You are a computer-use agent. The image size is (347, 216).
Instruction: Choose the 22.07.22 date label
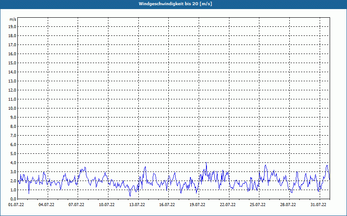point(228,205)
